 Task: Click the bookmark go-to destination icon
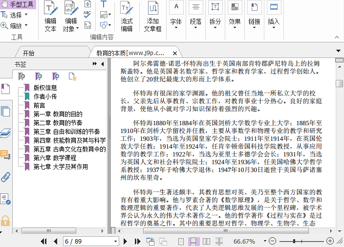click(56, 76)
